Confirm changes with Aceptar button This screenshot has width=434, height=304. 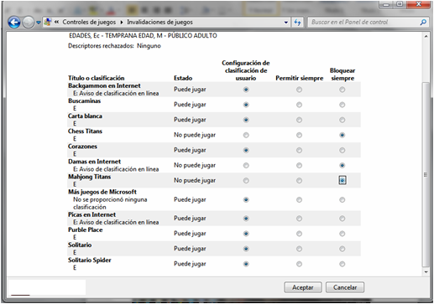click(303, 287)
